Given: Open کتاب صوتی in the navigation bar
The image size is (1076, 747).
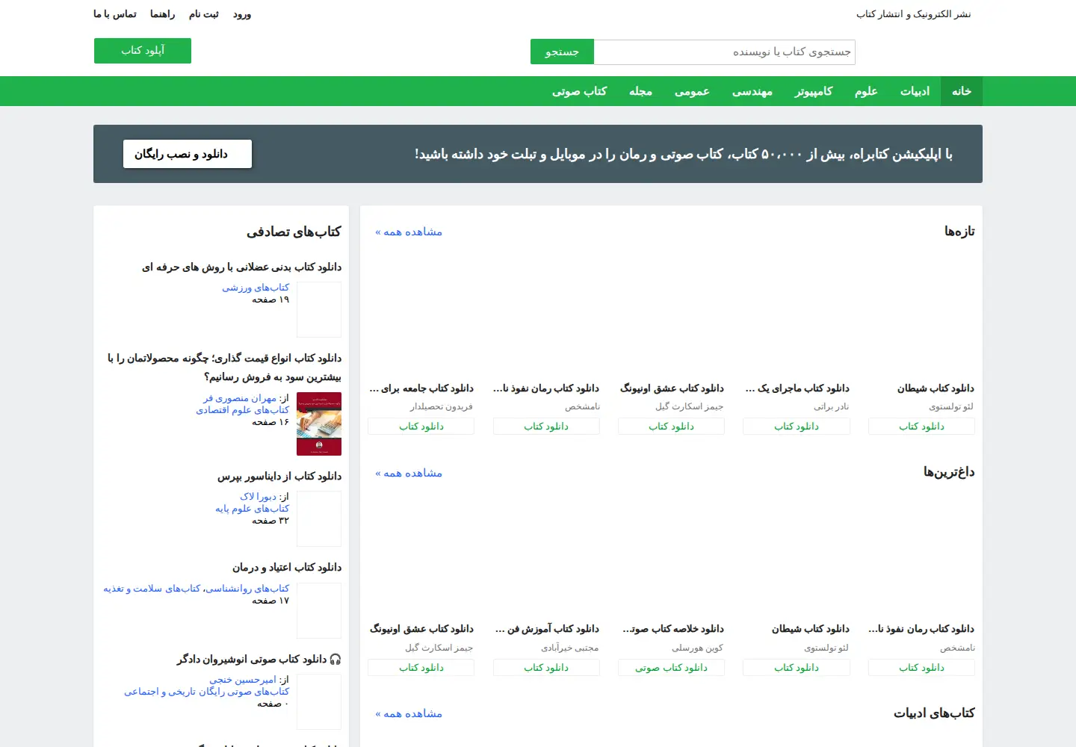Looking at the screenshot, I should (579, 91).
